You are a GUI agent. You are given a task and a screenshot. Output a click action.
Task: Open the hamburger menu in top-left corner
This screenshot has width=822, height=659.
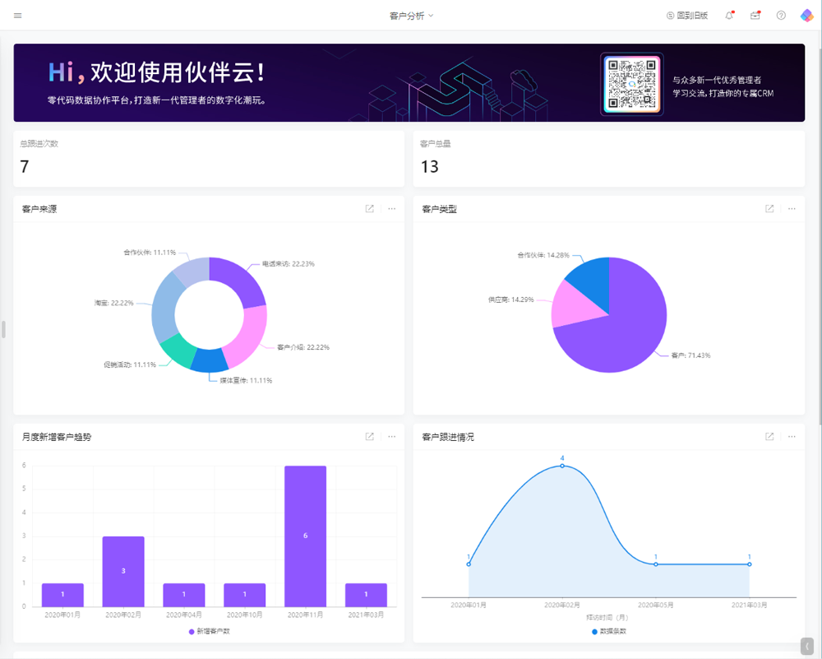point(17,15)
